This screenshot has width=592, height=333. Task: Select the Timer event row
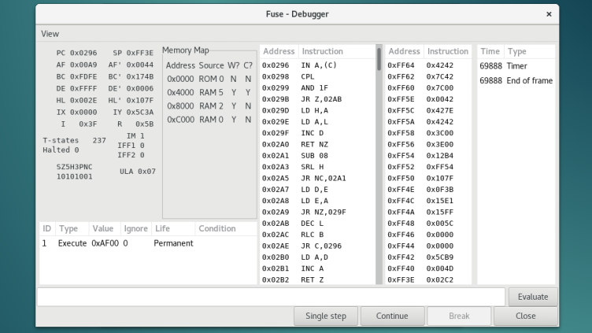[516, 66]
